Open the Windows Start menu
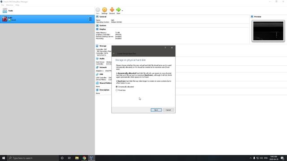Image resolution: width=287 pixels, height=161 pixels. coord(4,158)
